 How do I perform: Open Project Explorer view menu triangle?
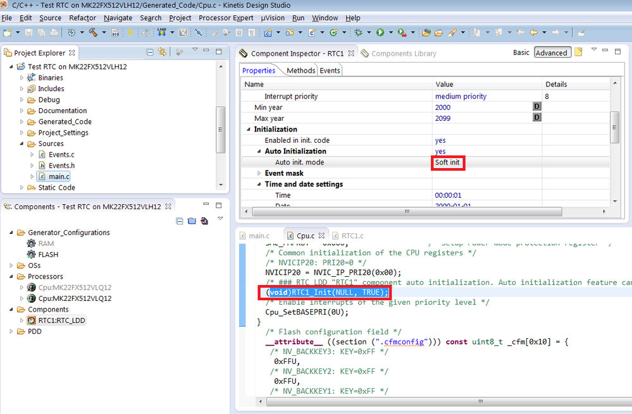195,49
